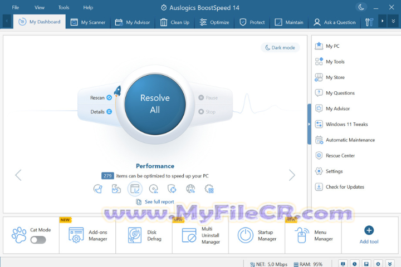The height and width of the screenshot is (267, 401).
Task: Open My Questions in sidebar
Action: 335,93
